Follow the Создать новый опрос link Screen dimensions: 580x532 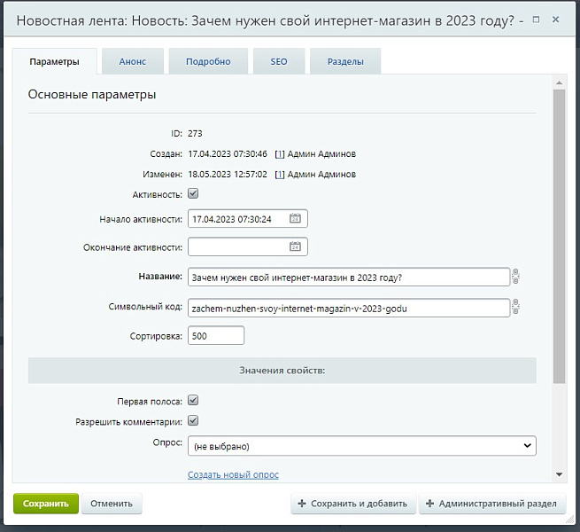pos(233,474)
